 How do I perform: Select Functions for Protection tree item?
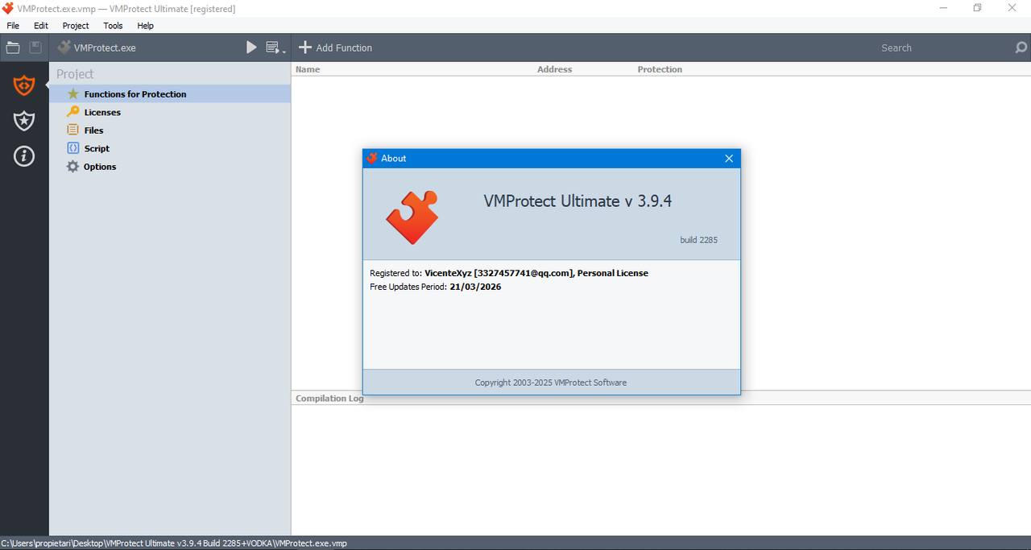[170, 94]
